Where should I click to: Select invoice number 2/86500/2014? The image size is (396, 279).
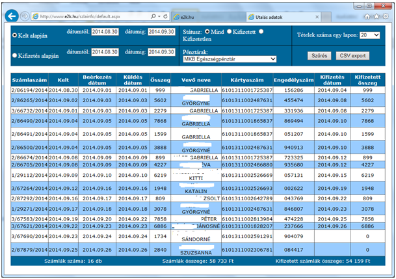(x=29, y=148)
